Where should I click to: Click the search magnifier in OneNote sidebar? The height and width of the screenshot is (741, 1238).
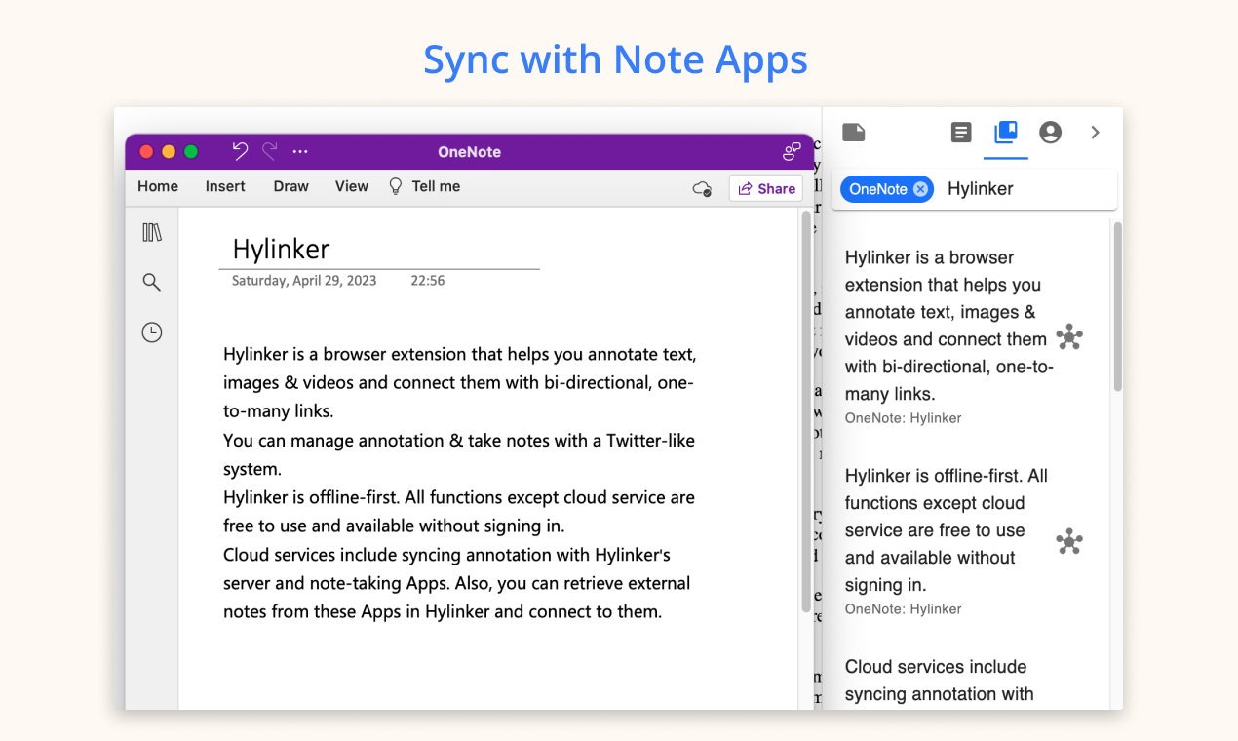tap(151, 282)
